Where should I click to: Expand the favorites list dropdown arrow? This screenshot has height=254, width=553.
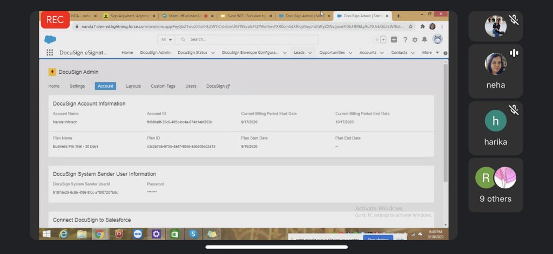383,40
